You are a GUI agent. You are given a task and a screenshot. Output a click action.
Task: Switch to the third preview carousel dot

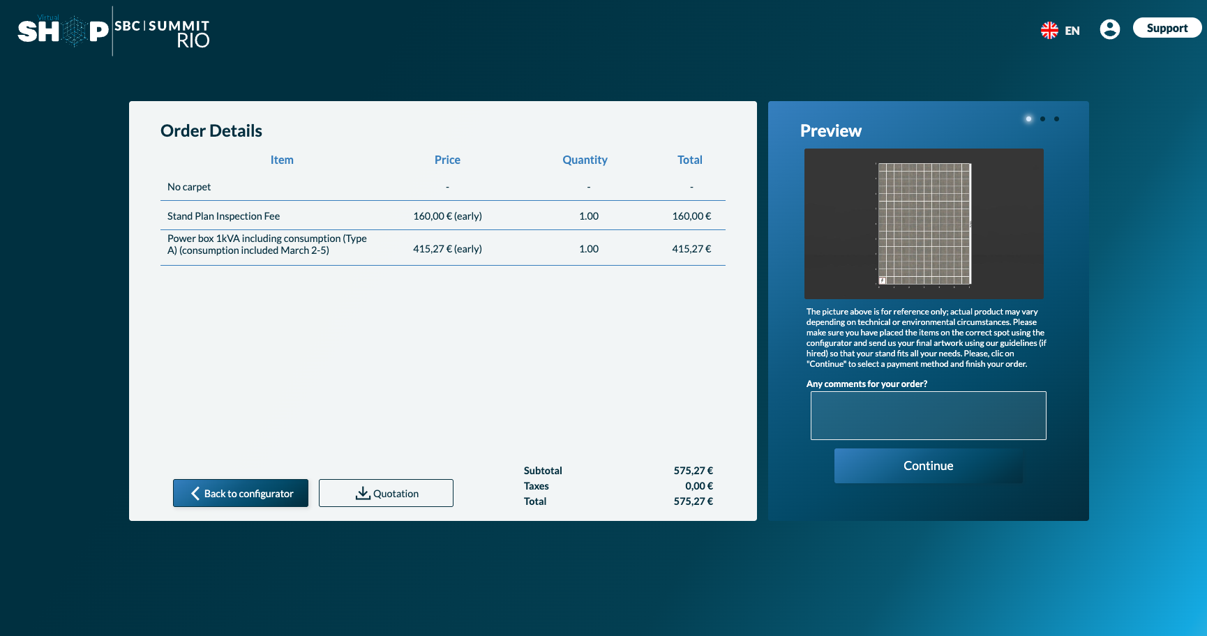point(1056,119)
